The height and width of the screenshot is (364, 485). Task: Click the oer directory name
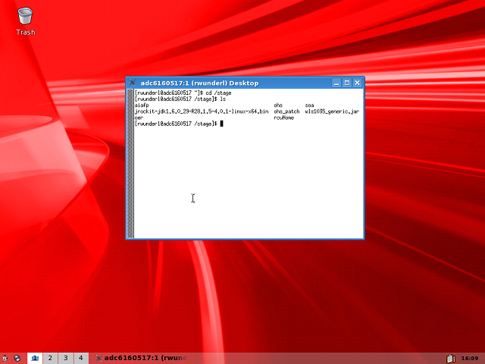[x=139, y=118]
